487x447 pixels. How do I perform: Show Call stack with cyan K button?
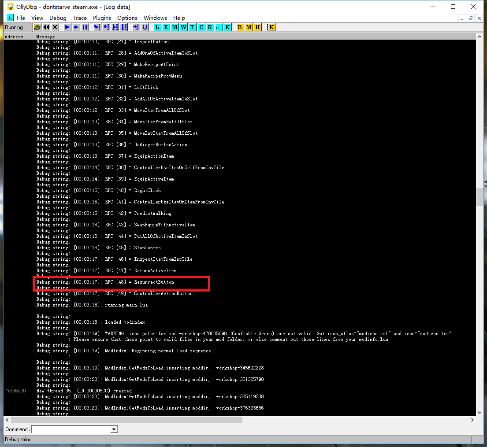(x=228, y=27)
